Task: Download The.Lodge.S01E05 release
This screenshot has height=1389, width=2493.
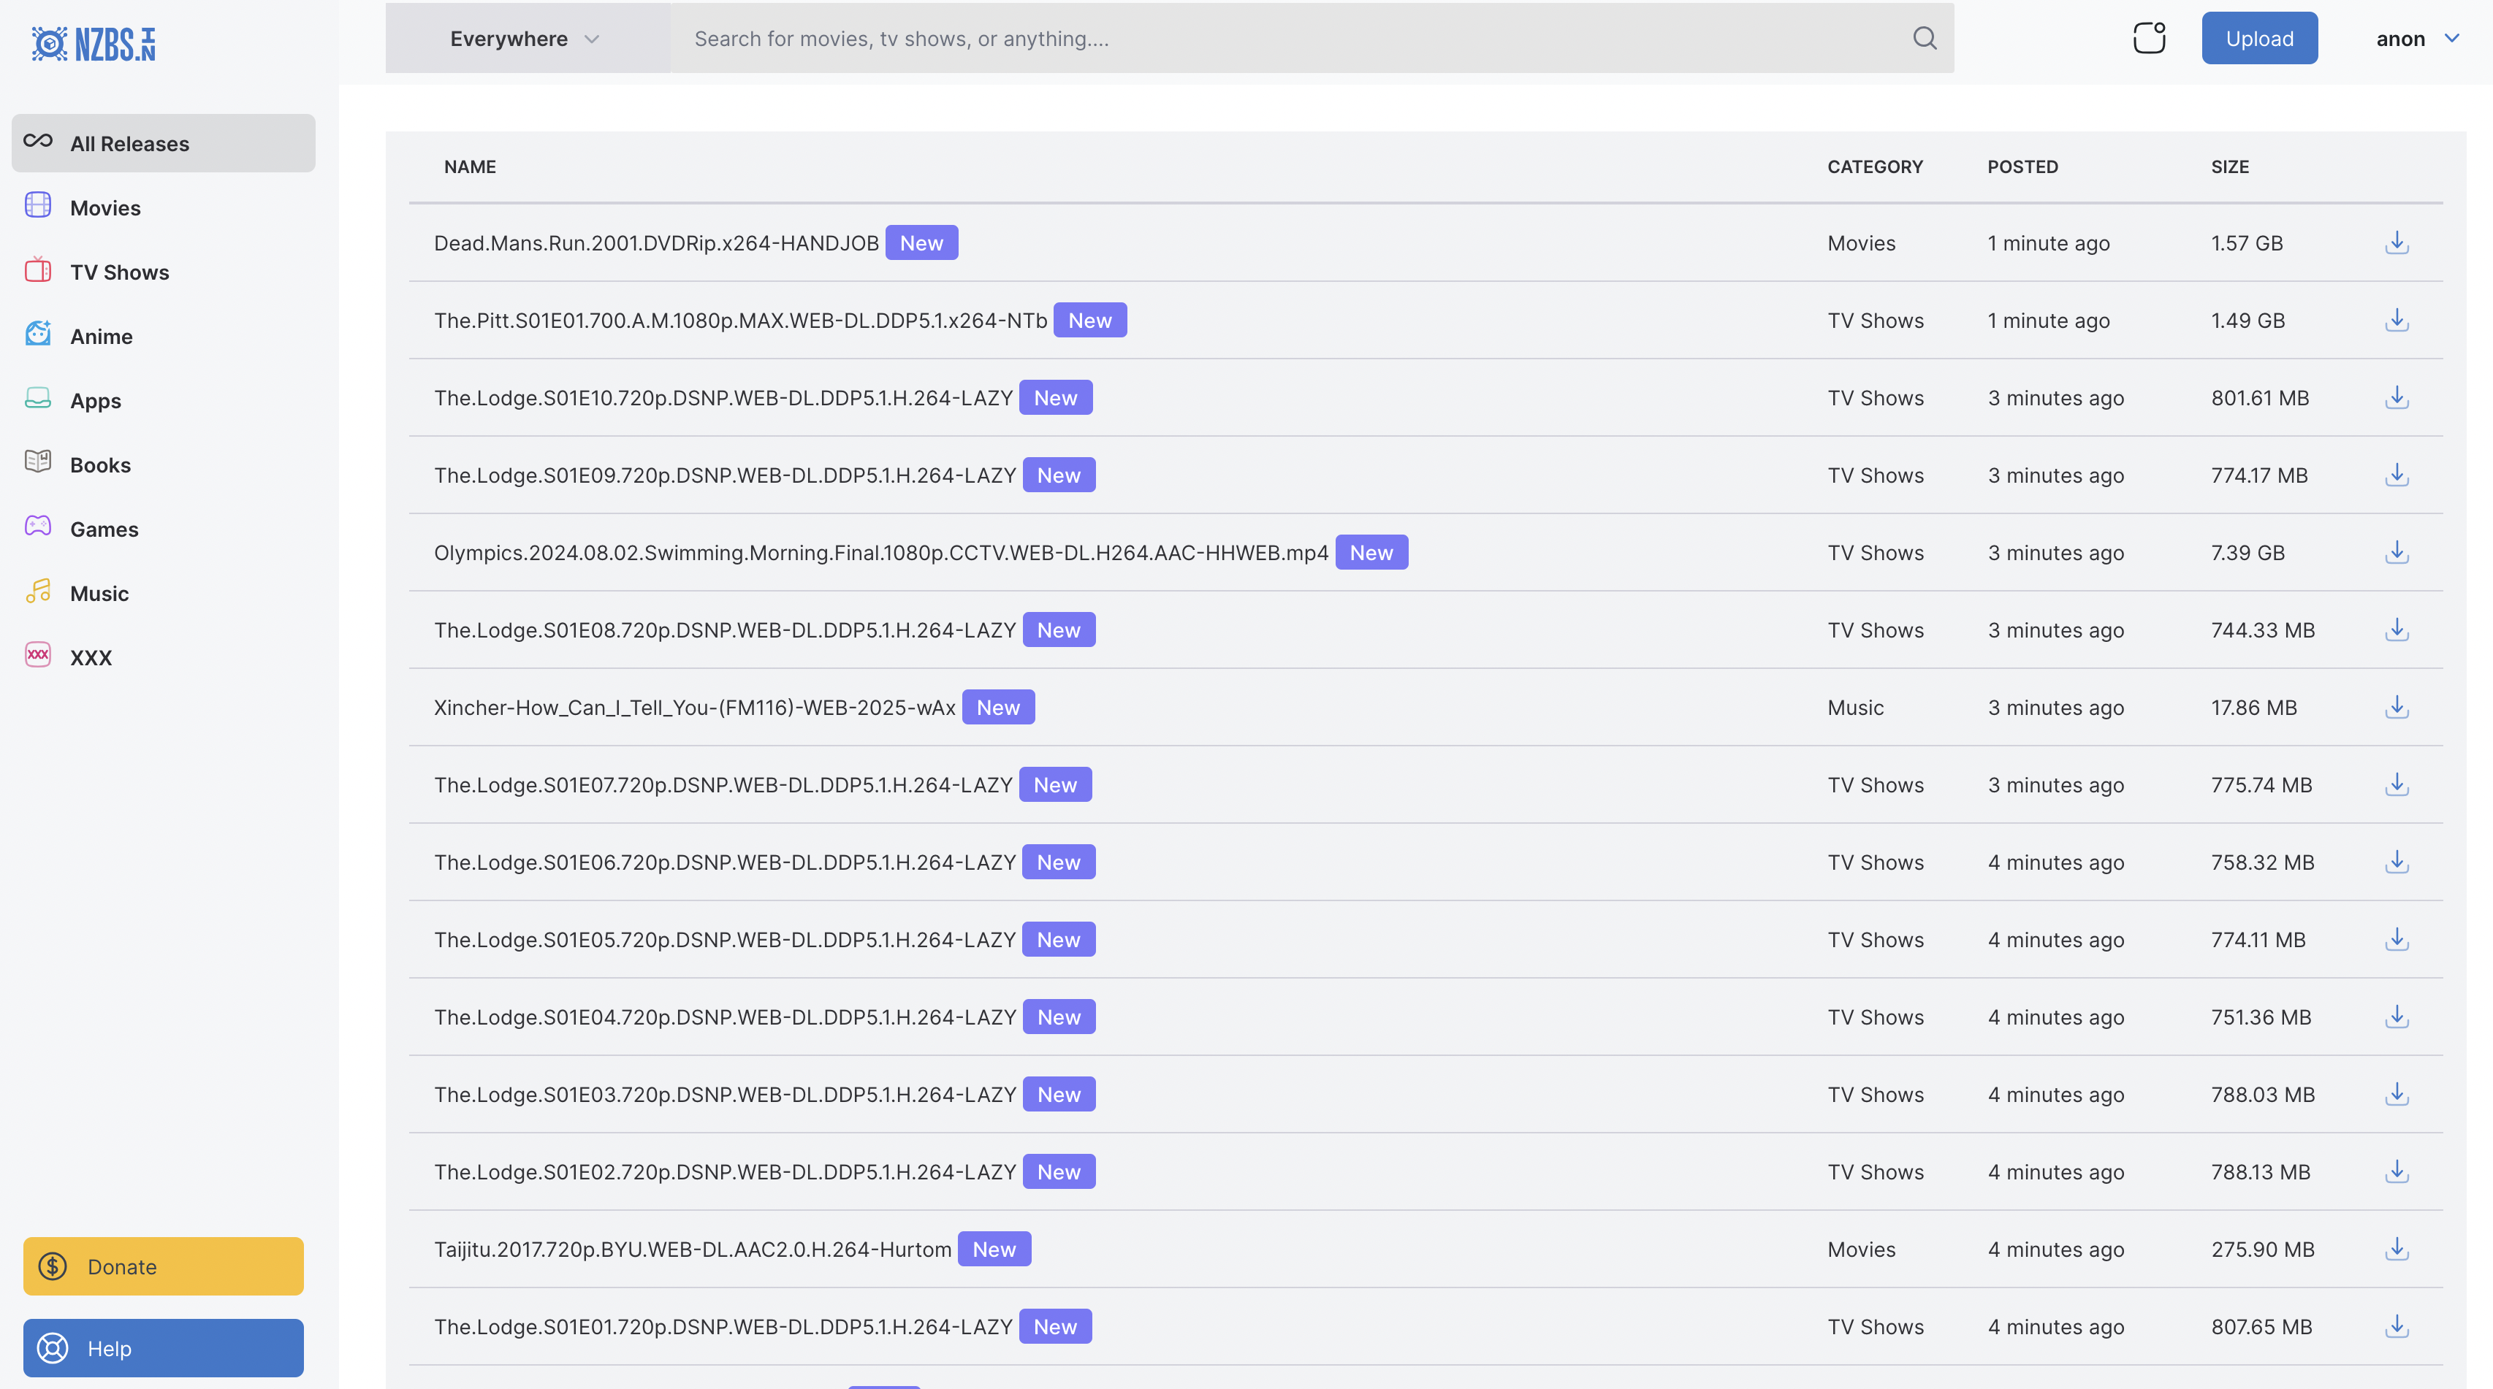Action: coord(2397,939)
